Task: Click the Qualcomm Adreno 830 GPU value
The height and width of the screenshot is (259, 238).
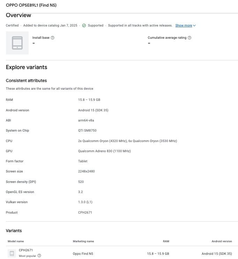Action: click(x=104, y=151)
